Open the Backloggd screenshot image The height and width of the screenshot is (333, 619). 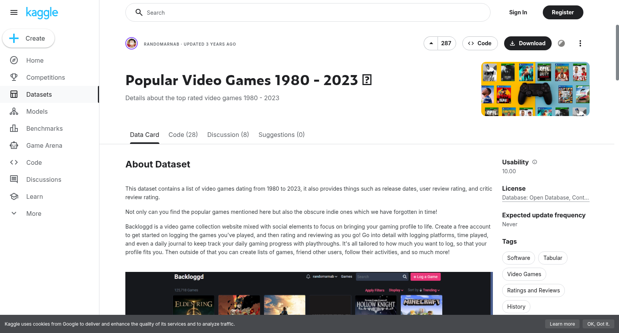pyautogui.click(x=309, y=293)
